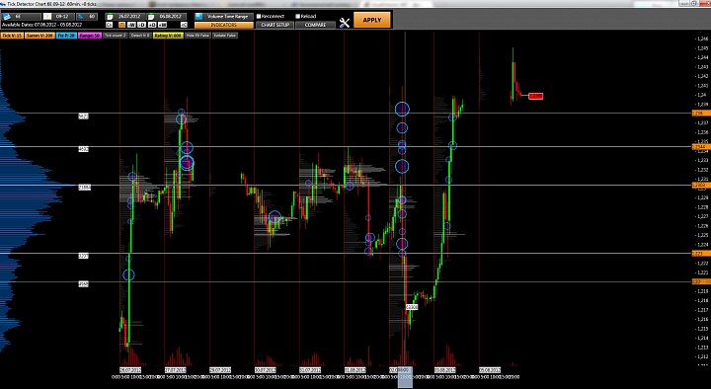The height and width of the screenshot is (389, 711).
Task: Toggle the orange Tick V: 15 indicator tag
Action: point(12,36)
